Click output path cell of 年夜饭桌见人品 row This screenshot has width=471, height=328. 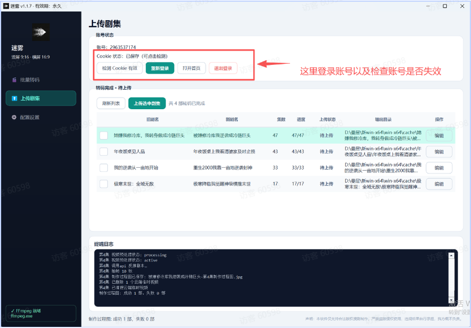click(x=383, y=152)
